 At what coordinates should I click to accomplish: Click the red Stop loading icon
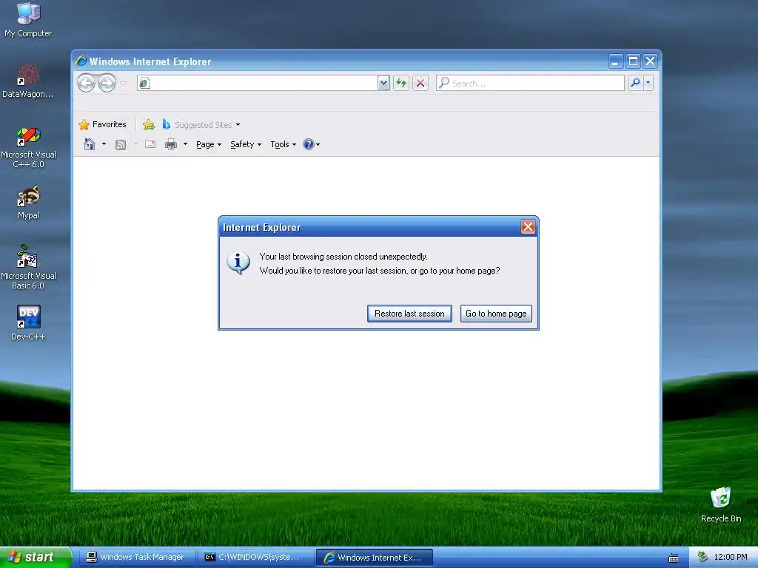(420, 83)
